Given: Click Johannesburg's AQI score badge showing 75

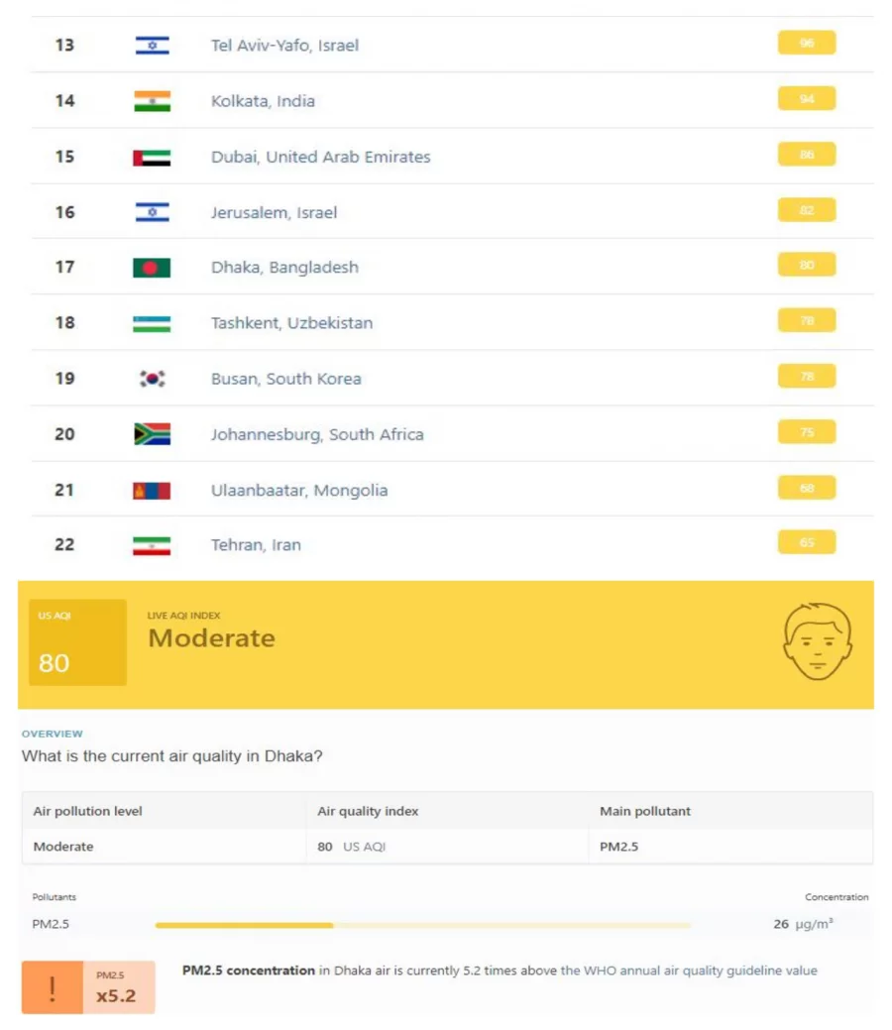Looking at the screenshot, I should click(806, 431).
